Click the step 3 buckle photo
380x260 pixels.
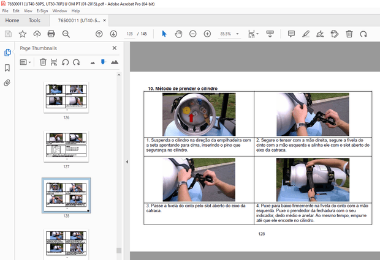tap(199, 180)
